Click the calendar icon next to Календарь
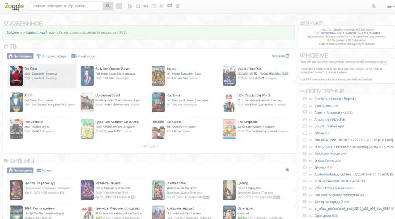This screenshot has height=219, width=395. pos(287,56)
